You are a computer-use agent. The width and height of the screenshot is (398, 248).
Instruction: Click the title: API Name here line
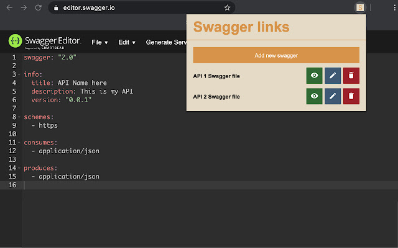[x=69, y=83]
